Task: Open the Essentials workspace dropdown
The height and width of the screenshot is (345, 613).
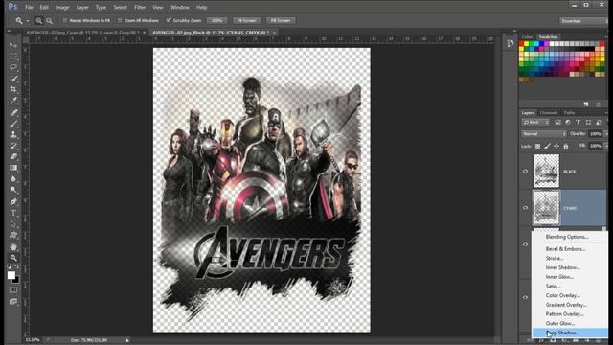Action: (584, 21)
